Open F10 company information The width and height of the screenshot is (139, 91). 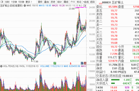[73, 2]
